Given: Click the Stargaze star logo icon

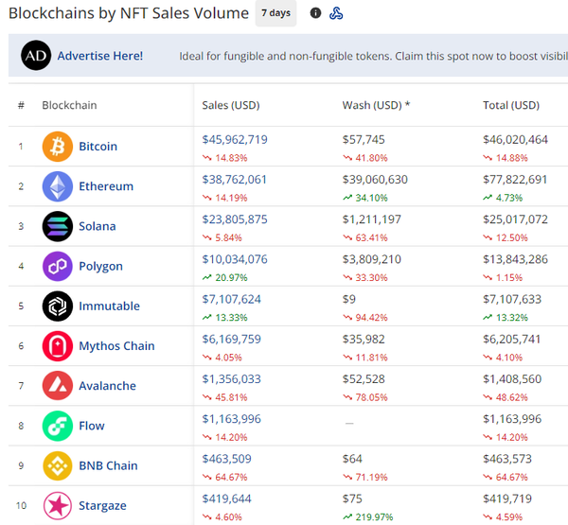Looking at the screenshot, I should click(x=57, y=505).
